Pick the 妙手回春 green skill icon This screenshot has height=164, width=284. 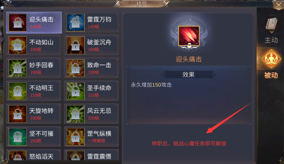click(18, 68)
